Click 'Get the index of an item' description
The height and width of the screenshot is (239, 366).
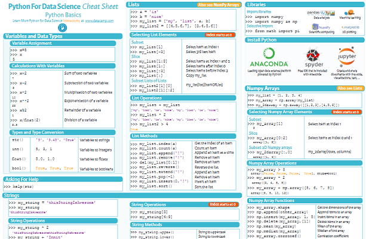coord(213,143)
